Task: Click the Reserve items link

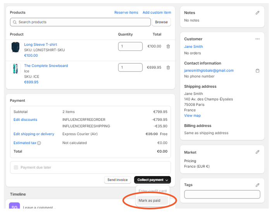Action: tap(126, 13)
